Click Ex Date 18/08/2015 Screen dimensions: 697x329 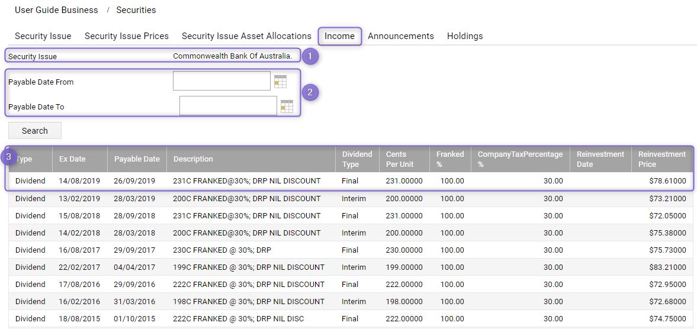(x=79, y=319)
